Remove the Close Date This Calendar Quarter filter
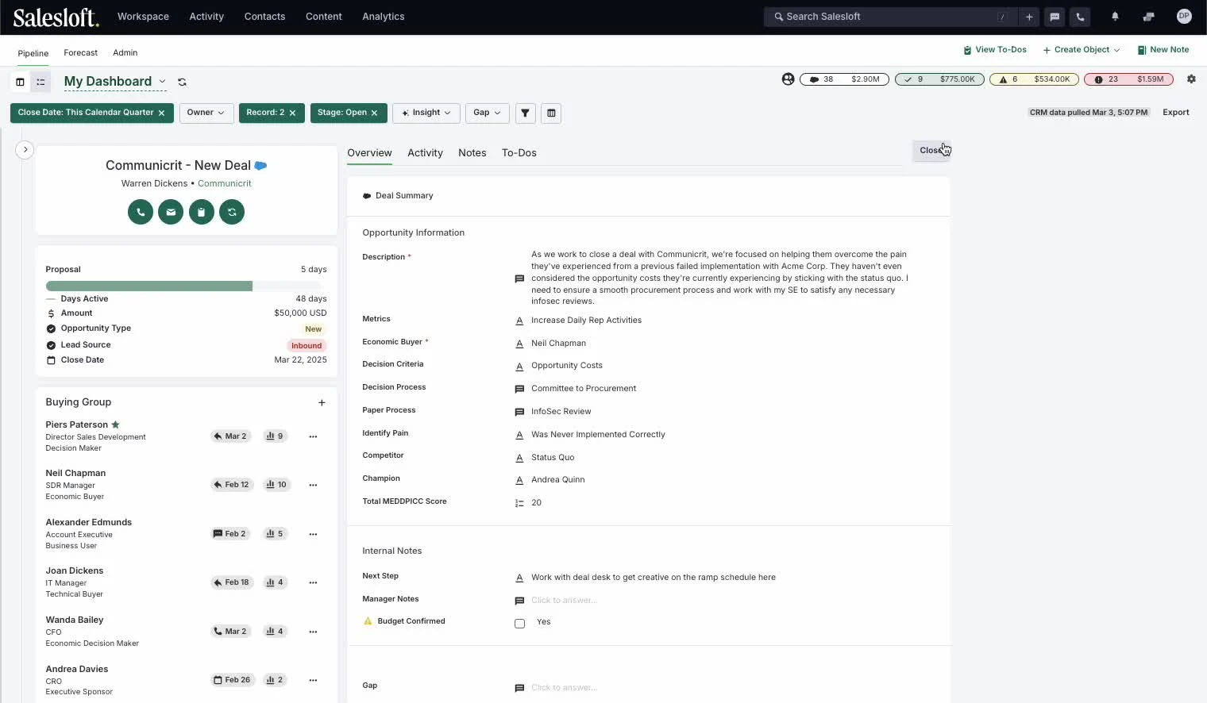1207x703 pixels. (161, 113)
